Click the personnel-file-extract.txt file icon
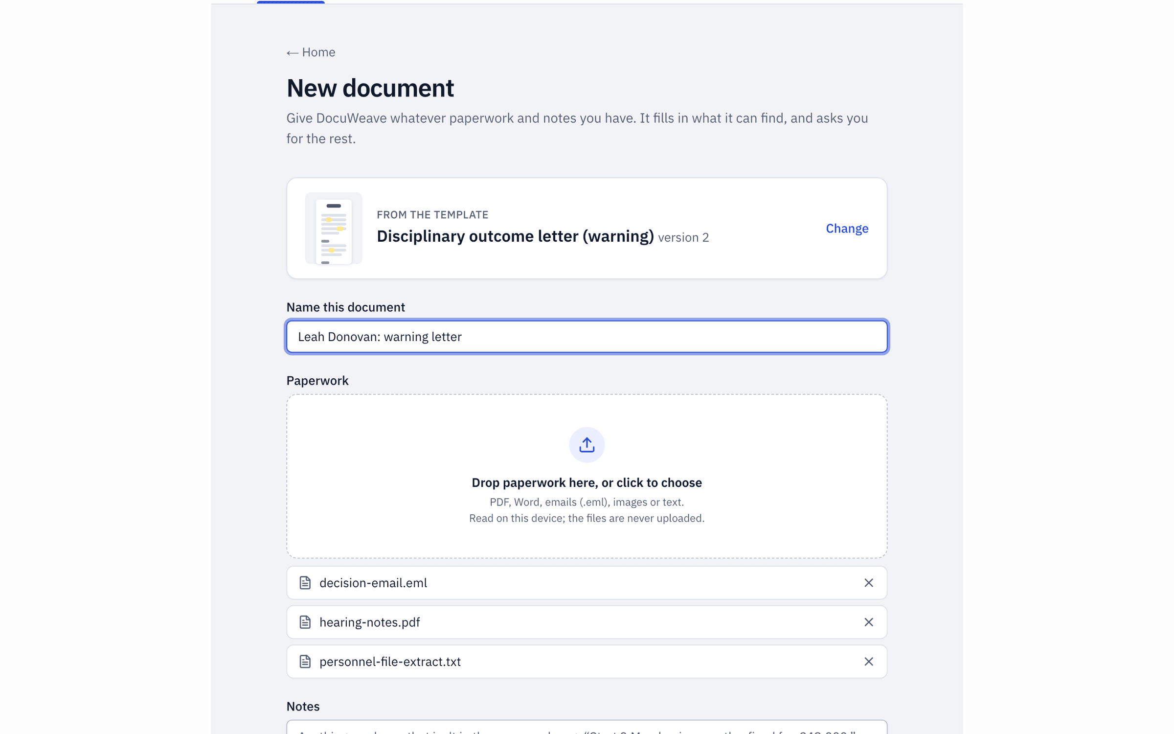The image size is (1174, 734). click(x=305, y=662)
